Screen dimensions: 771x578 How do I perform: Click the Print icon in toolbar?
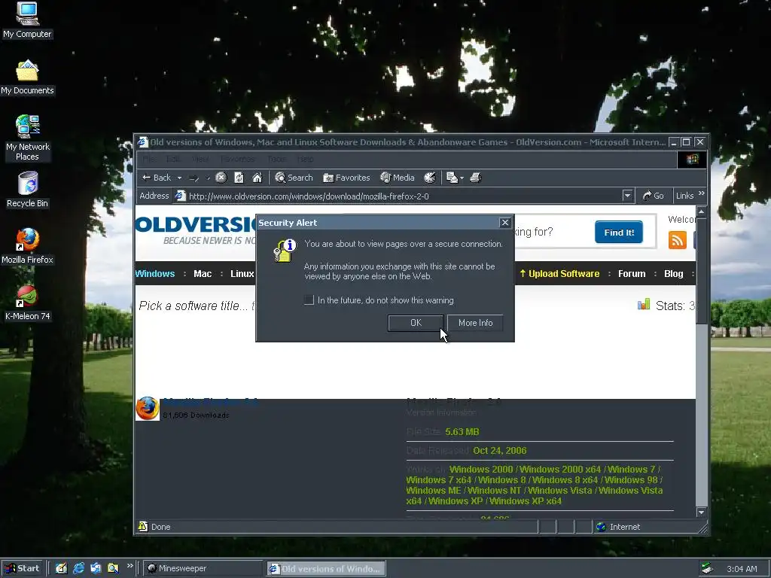[476, 178]
